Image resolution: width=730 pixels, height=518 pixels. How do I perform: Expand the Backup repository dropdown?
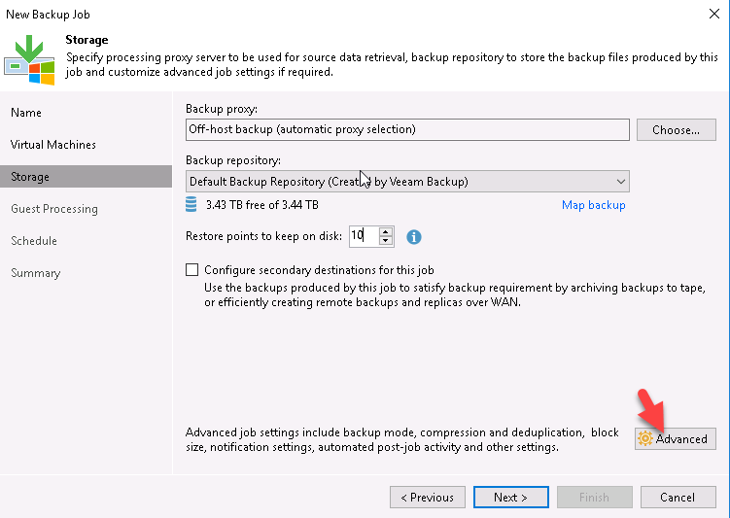pos(620,182)
